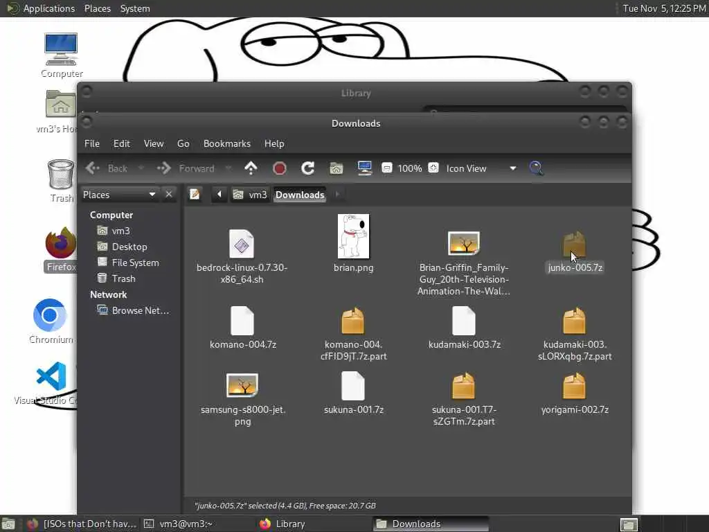Switch to the Library taskbar window

tap(314, 524)
